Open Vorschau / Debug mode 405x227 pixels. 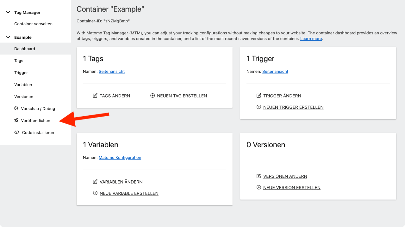click(x=35, y=108)
